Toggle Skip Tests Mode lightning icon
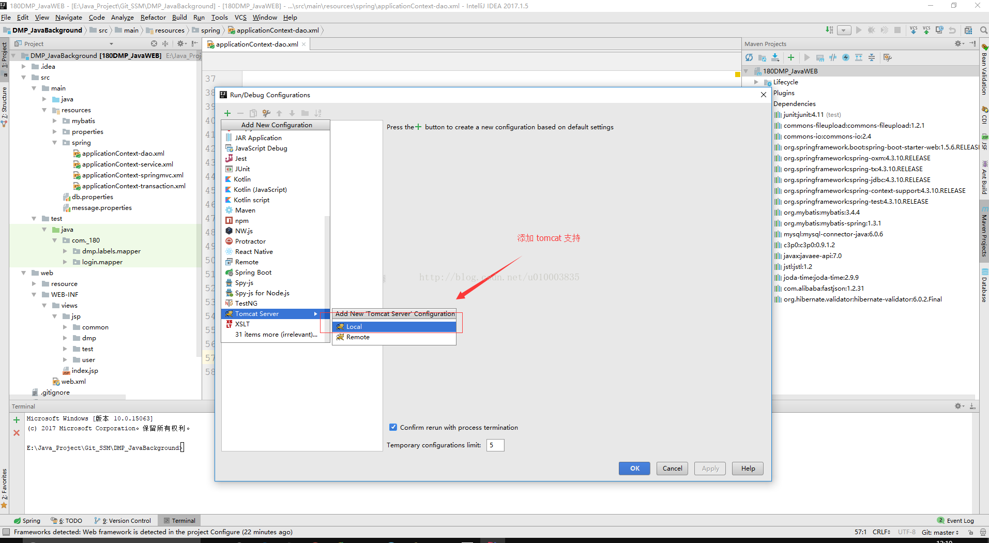Viewport: 989px width, 543px height. pos(846,57)
